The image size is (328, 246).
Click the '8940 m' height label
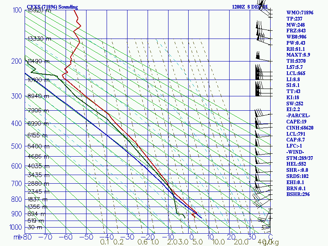pos(38,96)
